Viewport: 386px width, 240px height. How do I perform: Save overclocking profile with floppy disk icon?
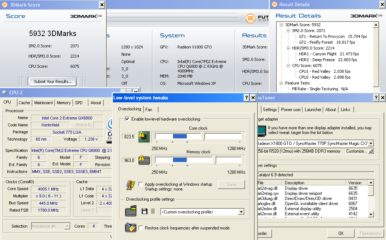click(145, 211)
